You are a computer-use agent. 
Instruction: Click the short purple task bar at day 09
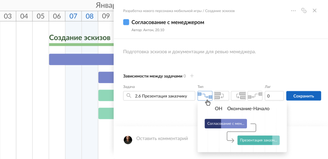pos(106,77)
